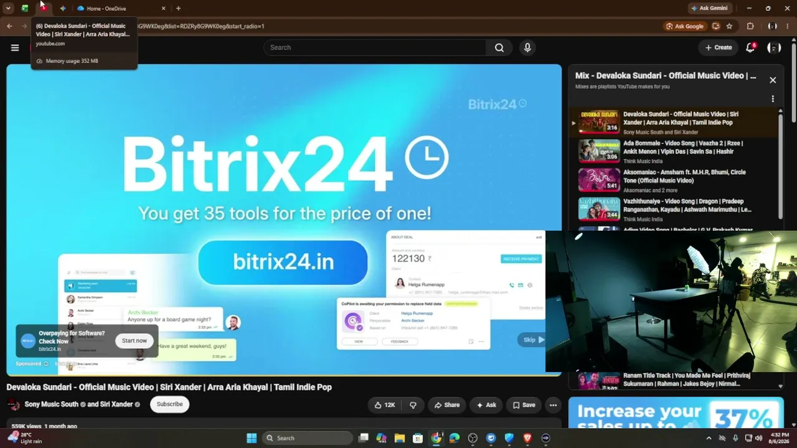797x448 pixels.
Task: Like the video with the thumbs-up button
Action: tap(384, 405)
